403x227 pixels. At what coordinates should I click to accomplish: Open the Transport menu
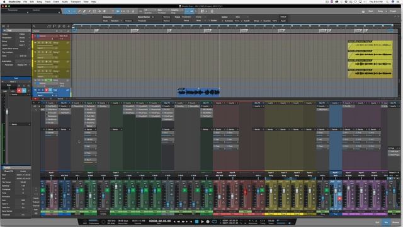pyautogui.click(x=76, y=1)
